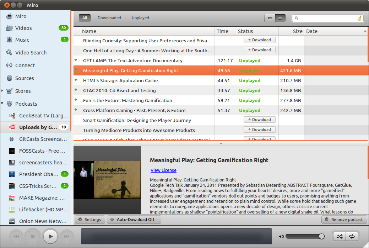The image size is (369, 248).
Task: Select FOSSCasts podcast icon
Action: (11, 151)
